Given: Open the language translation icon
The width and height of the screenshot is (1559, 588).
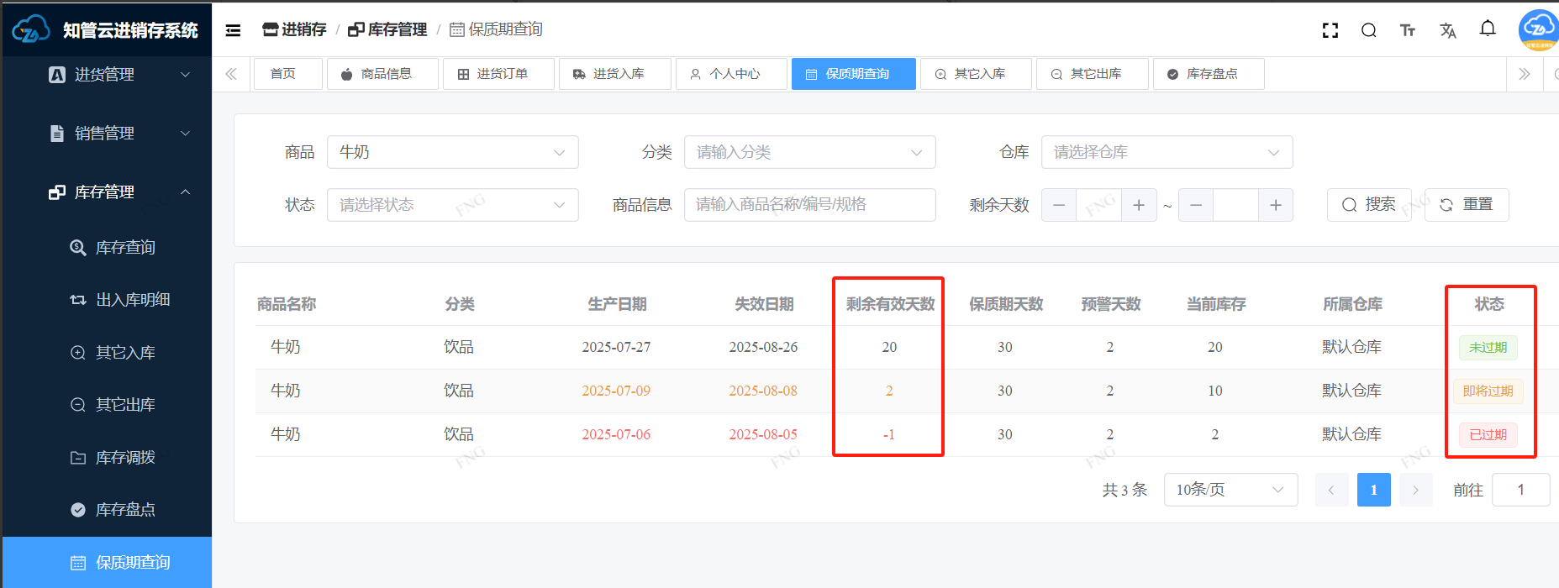Looking at the screenshot, I should (1447, 31).
